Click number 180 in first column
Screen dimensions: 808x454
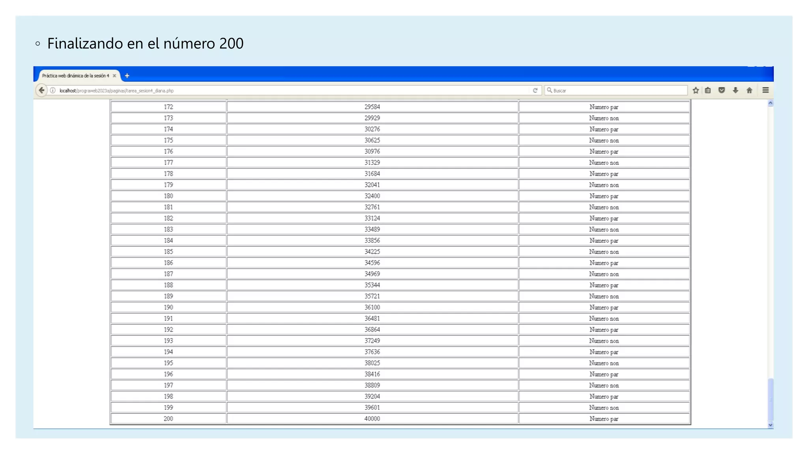pyautogui.click(x=168, y=196)
